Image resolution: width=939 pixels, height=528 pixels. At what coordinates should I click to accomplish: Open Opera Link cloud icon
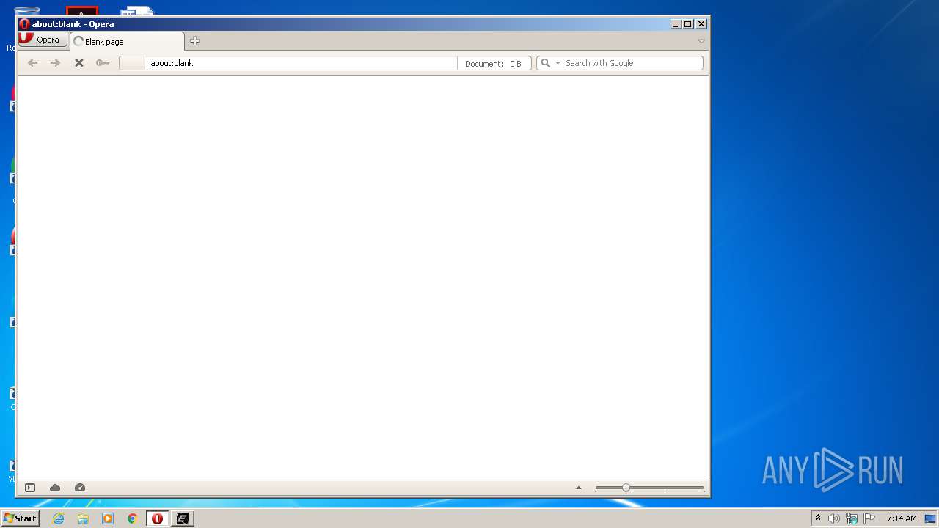pos(55,488)
